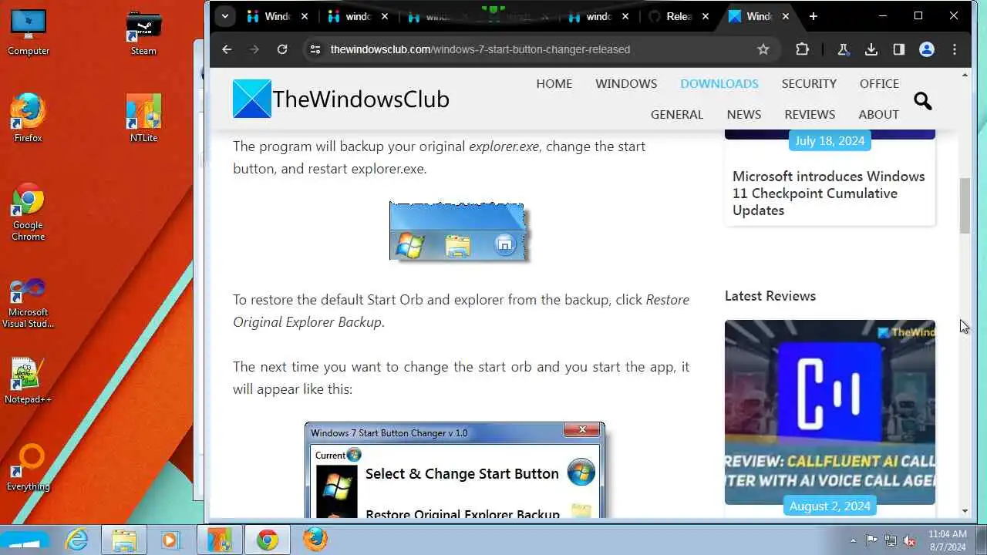The image size is (987, 555).
Task: Open the SECURITY menu item
Action: point(809,83)
